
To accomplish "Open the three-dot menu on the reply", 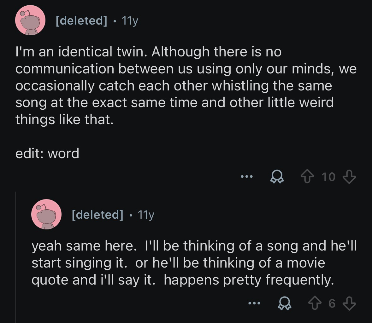I will tap(253, 303).
